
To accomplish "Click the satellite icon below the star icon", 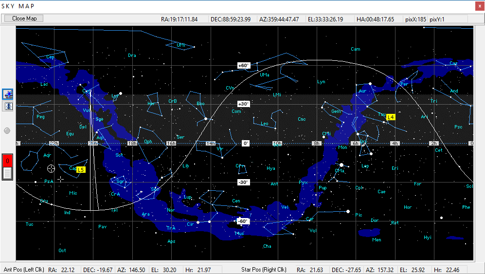I will pyautogui.click(x=8, y=106).
